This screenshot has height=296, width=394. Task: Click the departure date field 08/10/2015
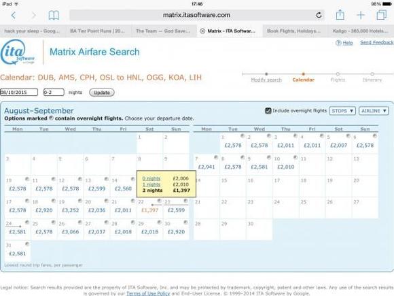[x=19, y=93]
